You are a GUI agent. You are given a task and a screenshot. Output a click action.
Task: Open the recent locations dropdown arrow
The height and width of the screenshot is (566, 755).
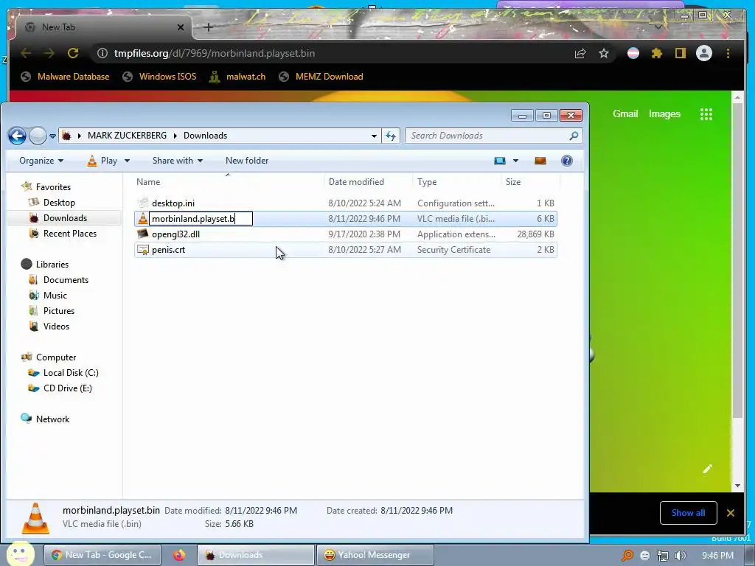[x=52, y=136]
